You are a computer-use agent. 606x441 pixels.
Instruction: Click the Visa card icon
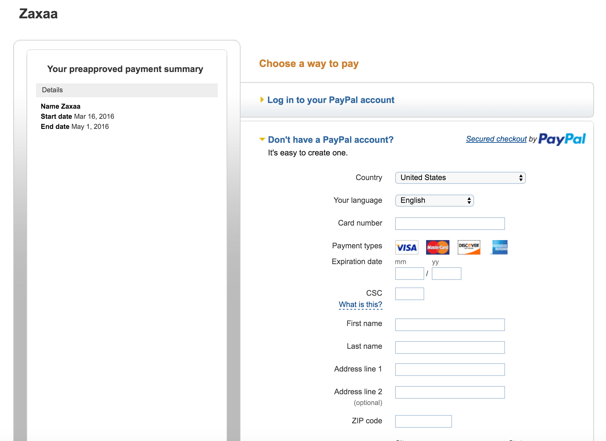tap(407, 247)
